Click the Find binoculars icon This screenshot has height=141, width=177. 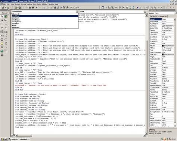coord(33,8)
